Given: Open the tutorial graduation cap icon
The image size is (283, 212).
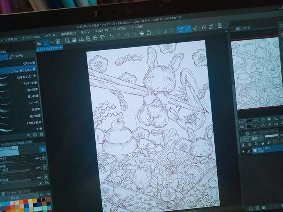Looking at the screenshot, I should point(204,27).
